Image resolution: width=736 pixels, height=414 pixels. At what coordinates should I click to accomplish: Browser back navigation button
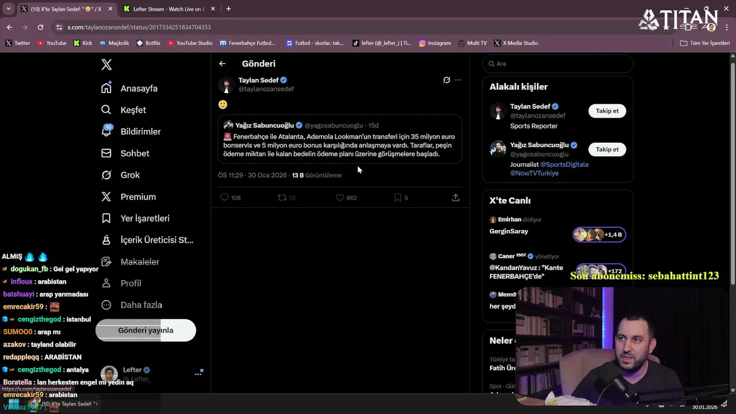point(10,27)
